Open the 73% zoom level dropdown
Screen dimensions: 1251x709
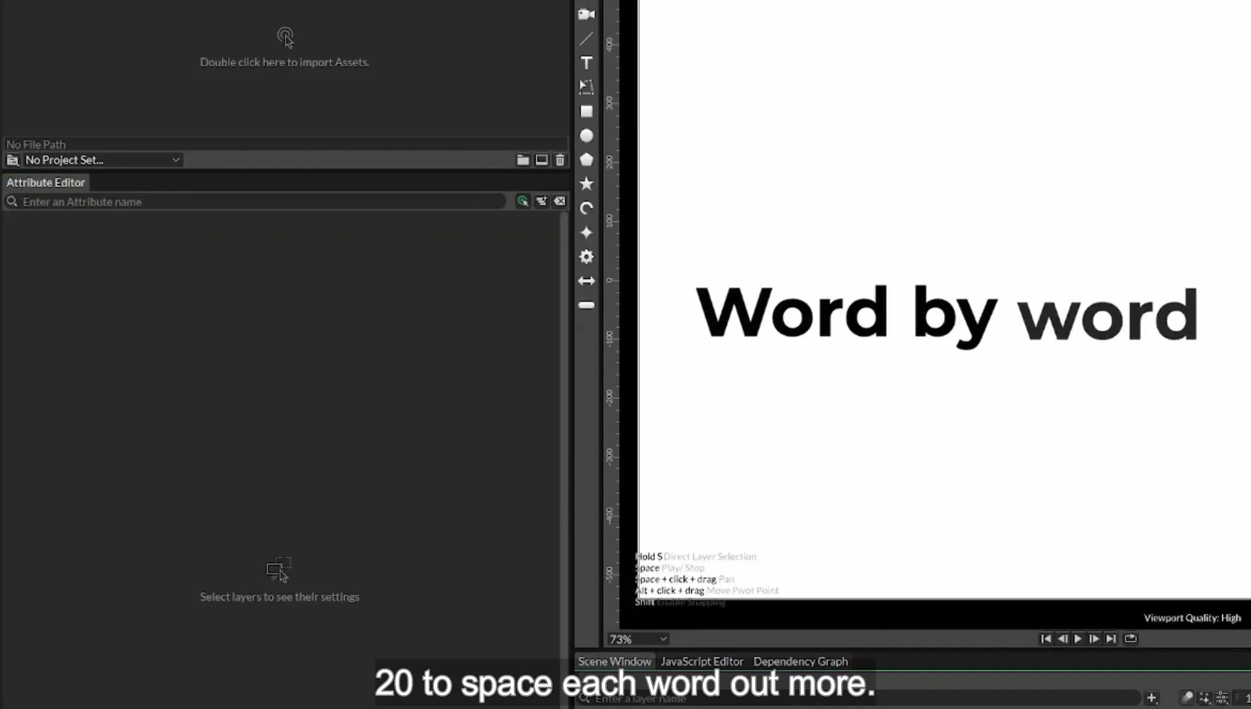click(638, 639)
